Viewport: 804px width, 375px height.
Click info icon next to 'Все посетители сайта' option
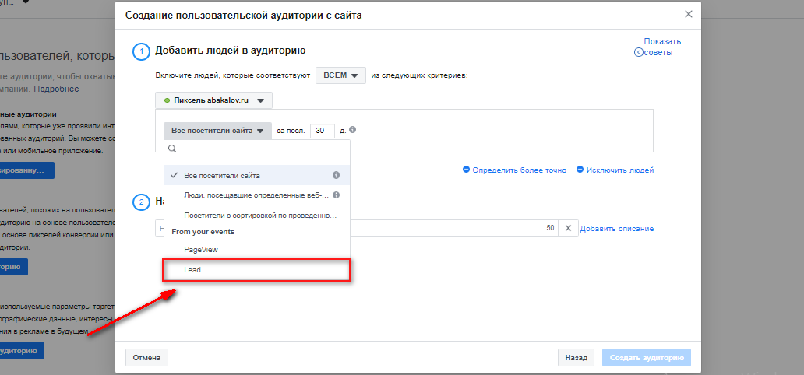(x=337, y=175)
